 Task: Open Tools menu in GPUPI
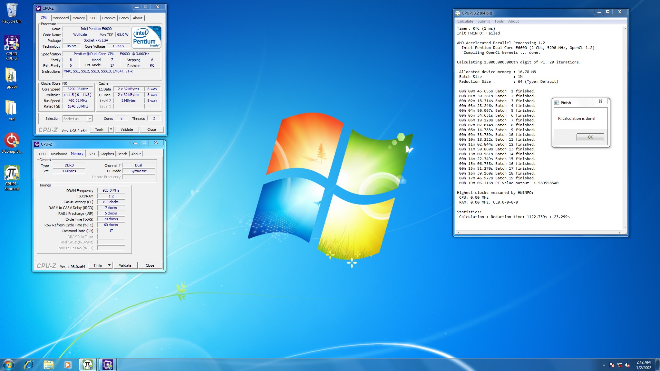(499, 21)
